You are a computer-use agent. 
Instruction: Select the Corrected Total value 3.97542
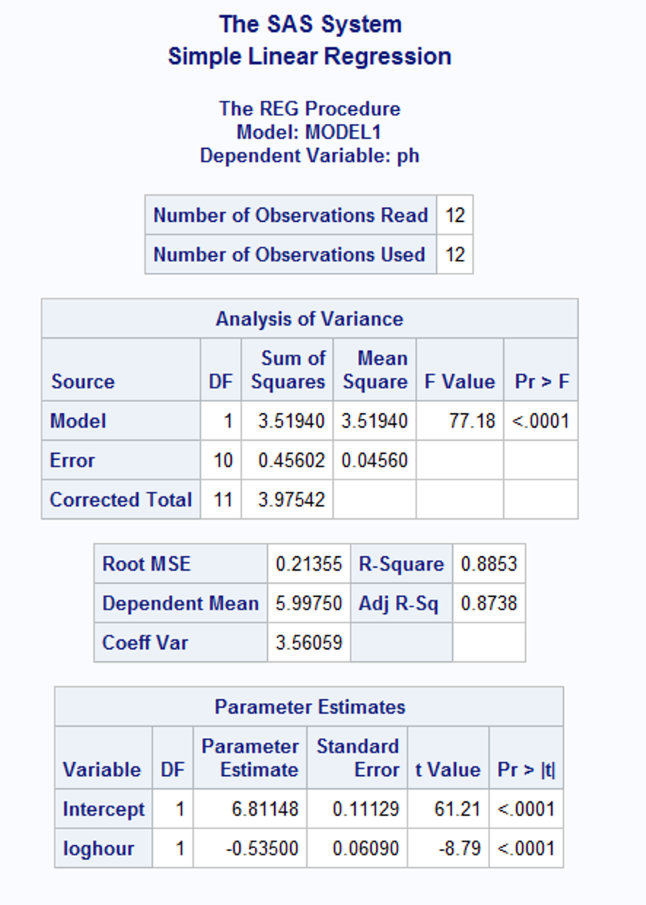tap(292, 500)
